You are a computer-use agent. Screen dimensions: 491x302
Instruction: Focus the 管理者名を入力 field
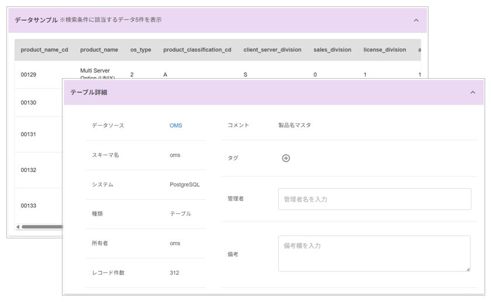pos(375,199)
